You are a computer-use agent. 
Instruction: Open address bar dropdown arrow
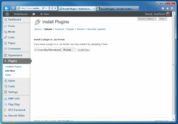tap(46, 8)
